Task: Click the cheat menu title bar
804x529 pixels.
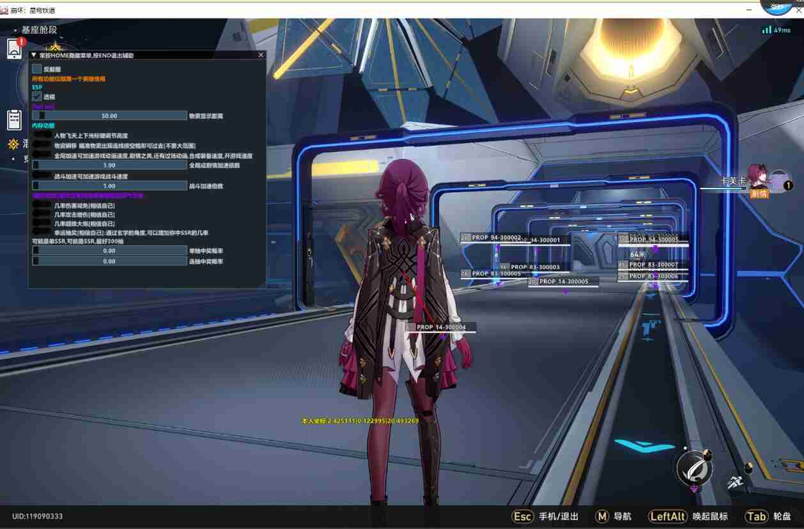Action: (x=147, y=56)
